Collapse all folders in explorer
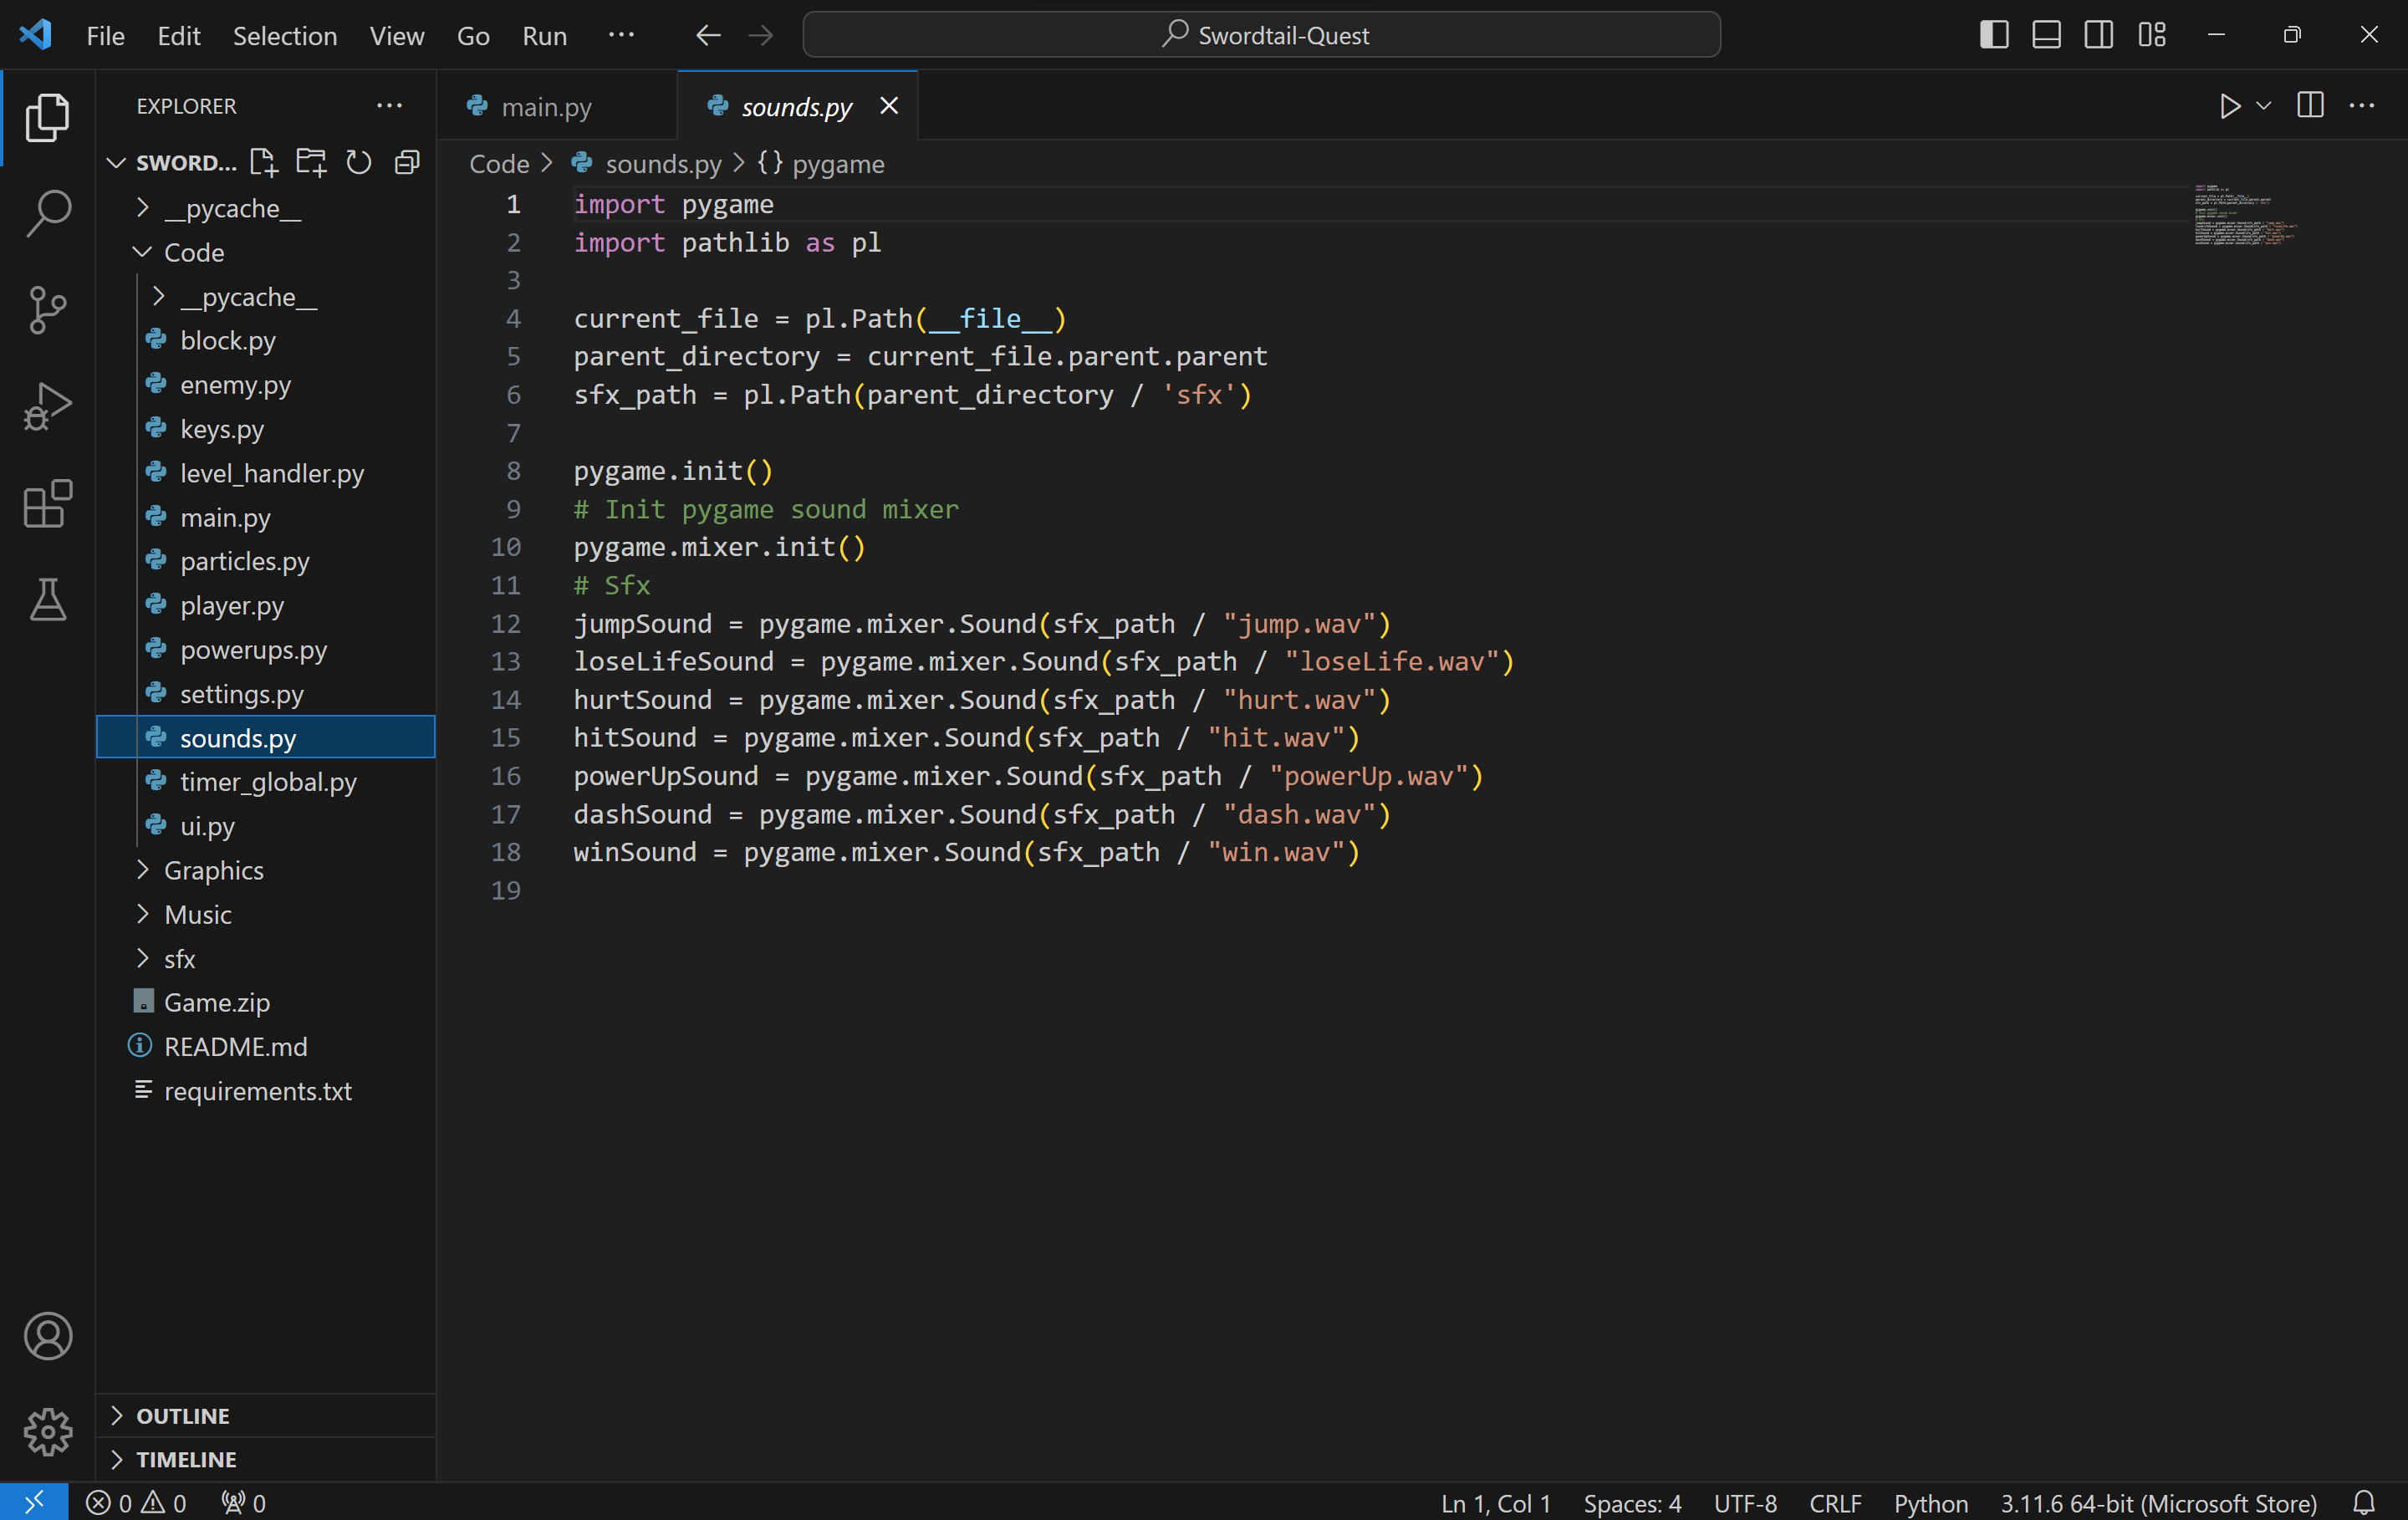The width and height of the screenshot is (2408, 1520). pos(407,162)
